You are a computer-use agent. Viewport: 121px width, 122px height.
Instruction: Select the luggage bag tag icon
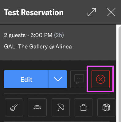point(84,107)
